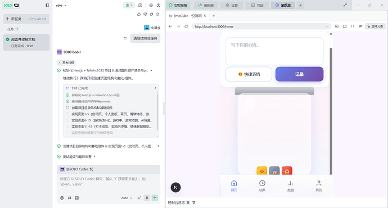The image size is (388, 208).
Task: Click the green store pill button
Action: [x=128, y=5]
